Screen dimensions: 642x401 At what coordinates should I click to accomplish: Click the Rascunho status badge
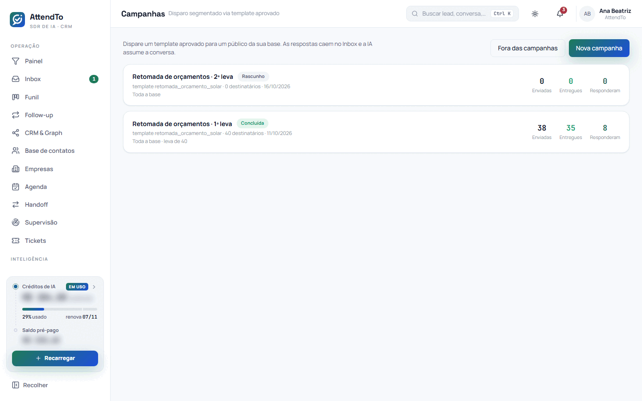pyautogui.click(x=253, y=77)
